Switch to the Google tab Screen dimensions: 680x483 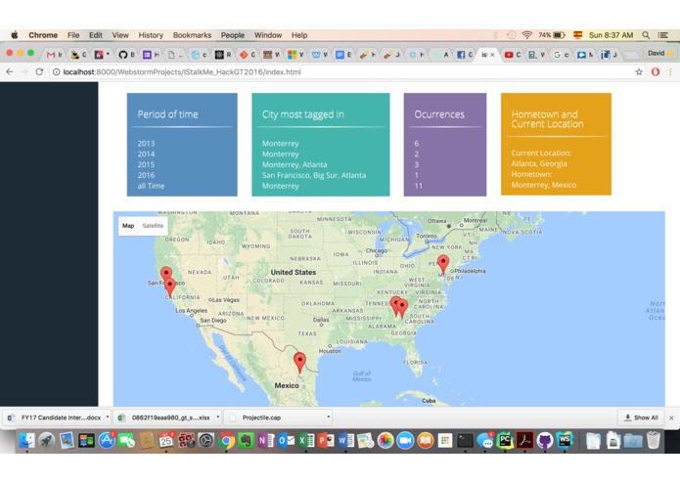pyautogui.click(x=561, y=55)
